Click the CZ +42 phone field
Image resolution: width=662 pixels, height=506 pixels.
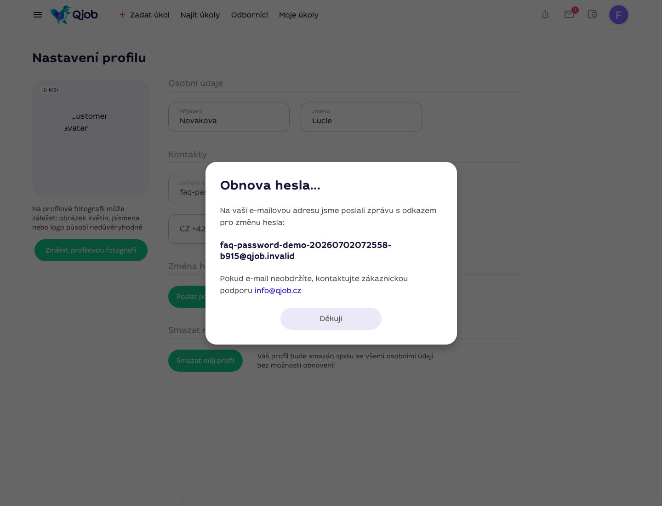[x=187, y=229]
